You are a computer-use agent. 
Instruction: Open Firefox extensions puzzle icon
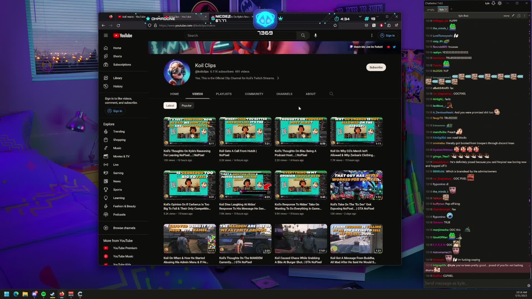(x=389, y=25)
